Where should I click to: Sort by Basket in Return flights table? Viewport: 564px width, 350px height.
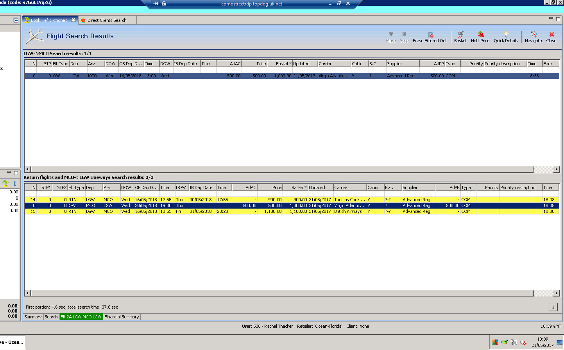tap(295, 187)
